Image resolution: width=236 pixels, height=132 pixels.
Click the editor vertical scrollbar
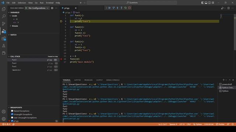point(235,32)
